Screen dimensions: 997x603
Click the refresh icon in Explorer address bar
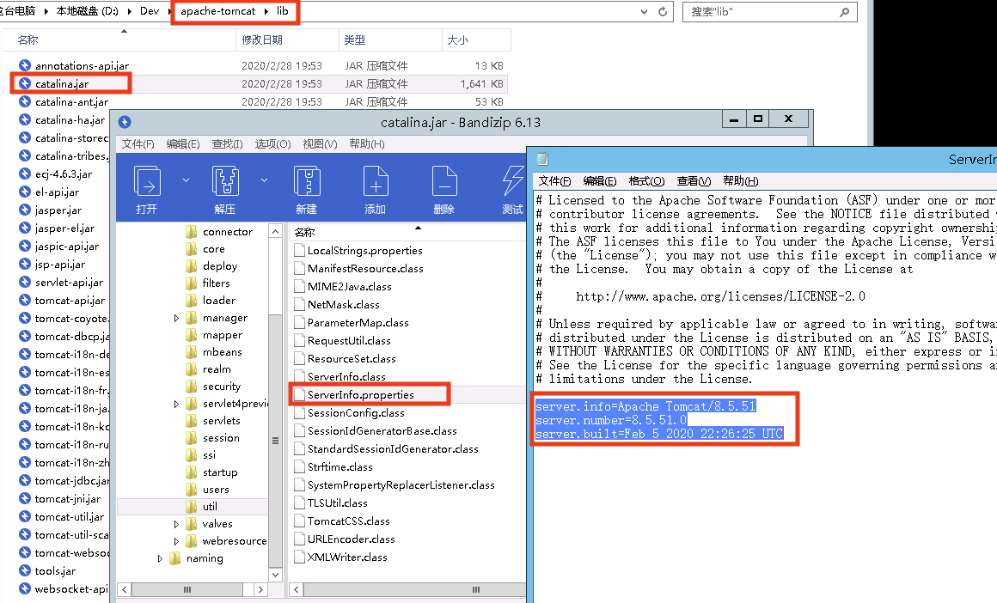[x=663, y=11]
